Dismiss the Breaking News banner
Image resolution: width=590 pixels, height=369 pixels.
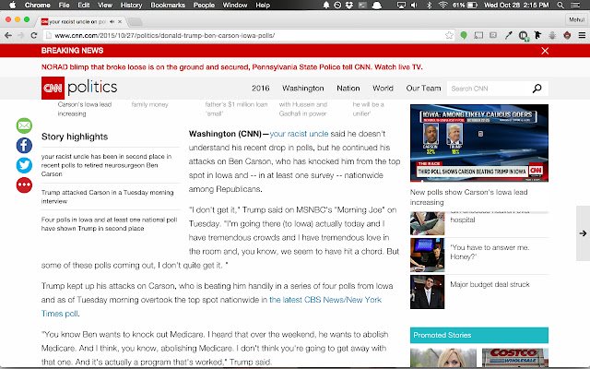click(x=545, y=51)
